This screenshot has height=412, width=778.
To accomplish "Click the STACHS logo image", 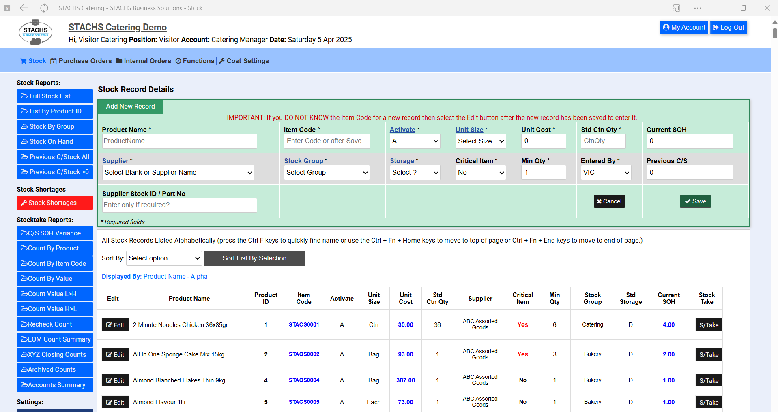I will (36, 32).
